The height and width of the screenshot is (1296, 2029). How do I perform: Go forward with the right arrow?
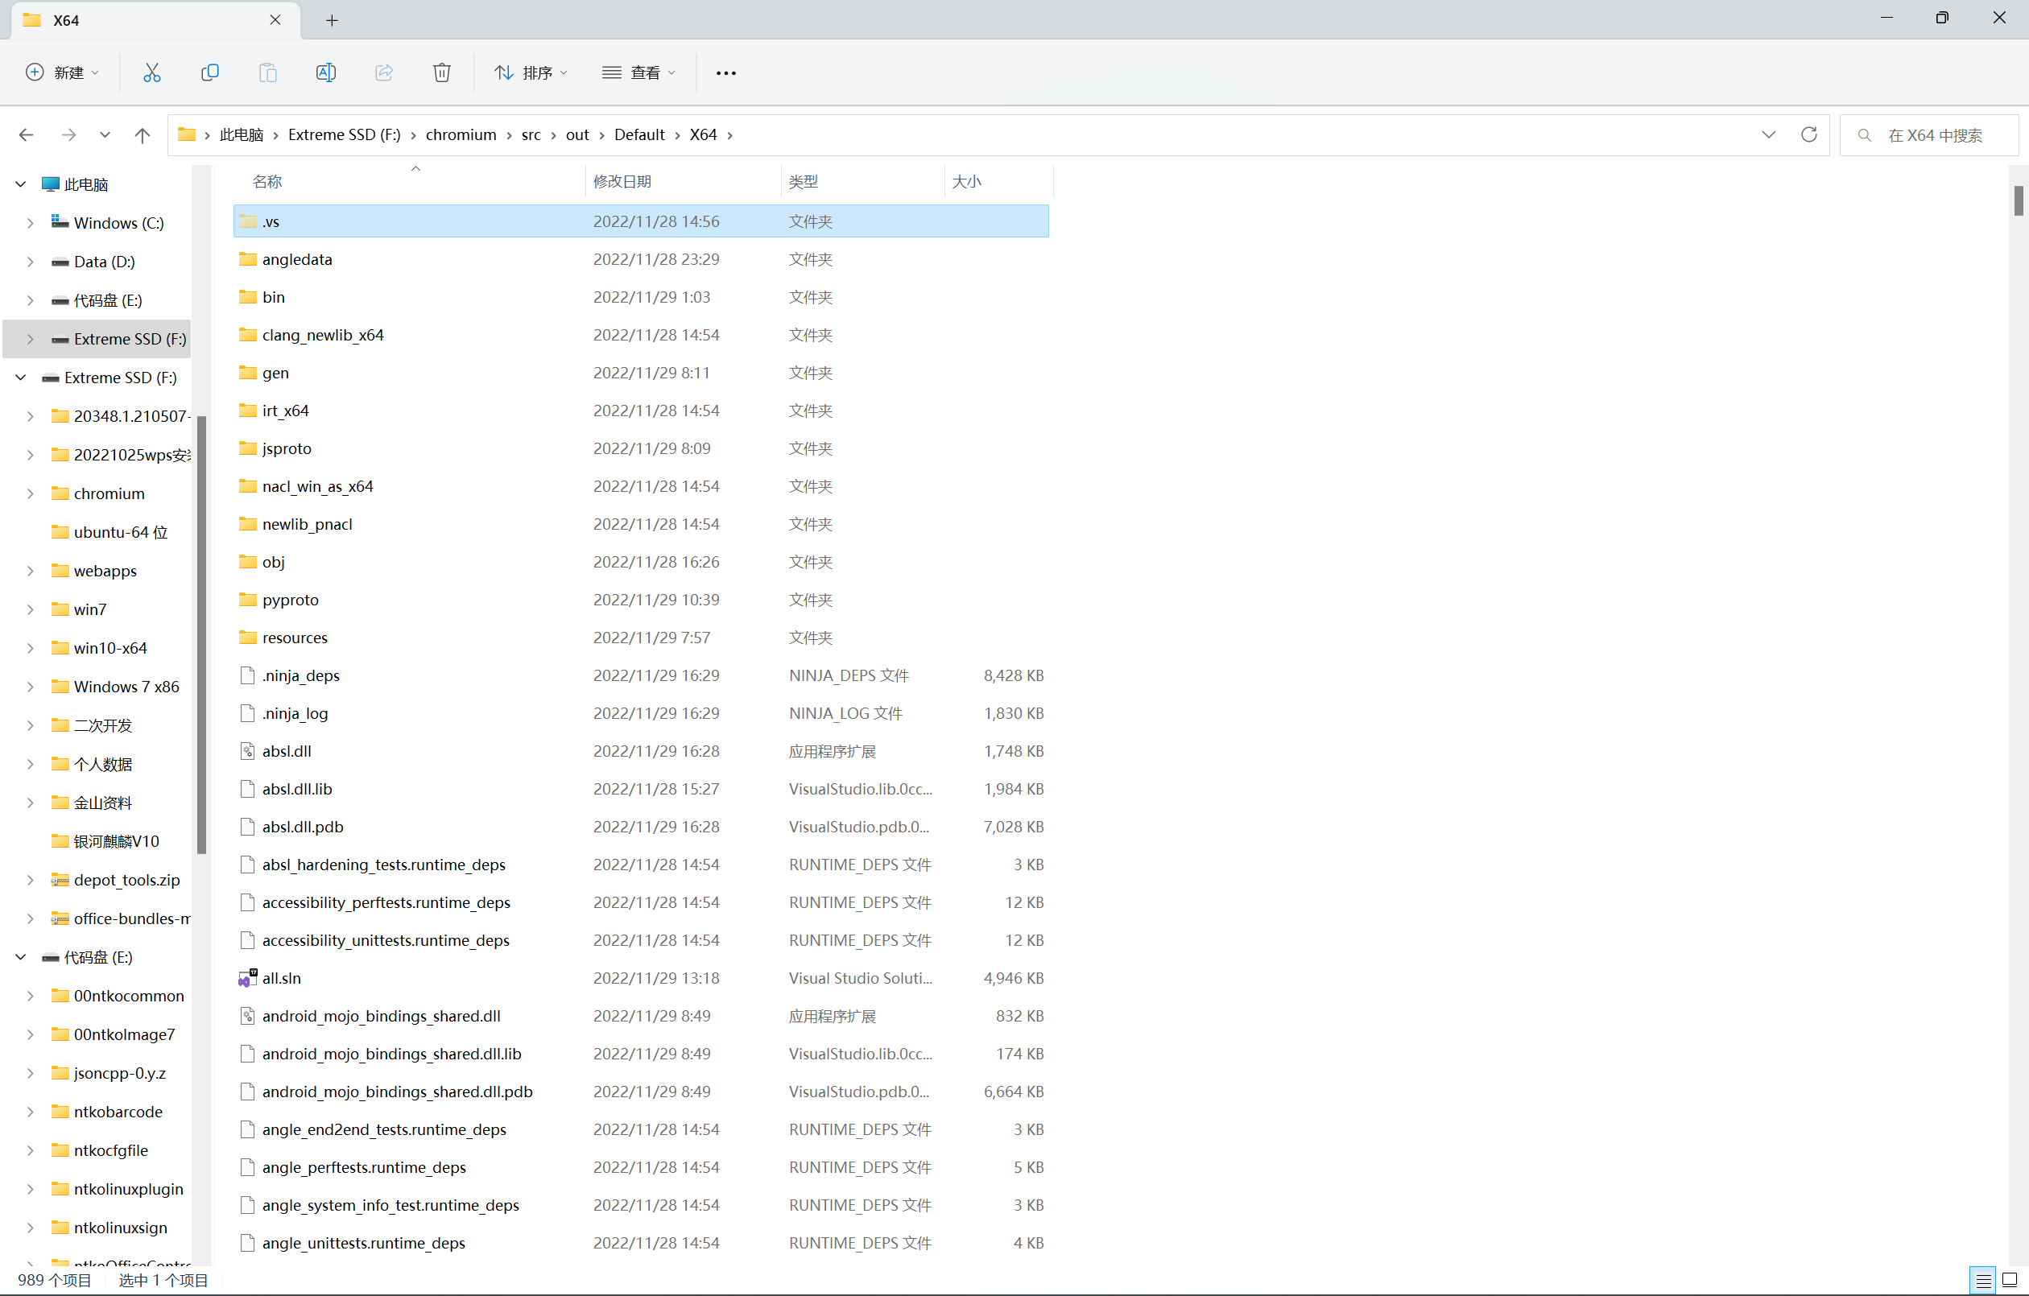[69, 134]
